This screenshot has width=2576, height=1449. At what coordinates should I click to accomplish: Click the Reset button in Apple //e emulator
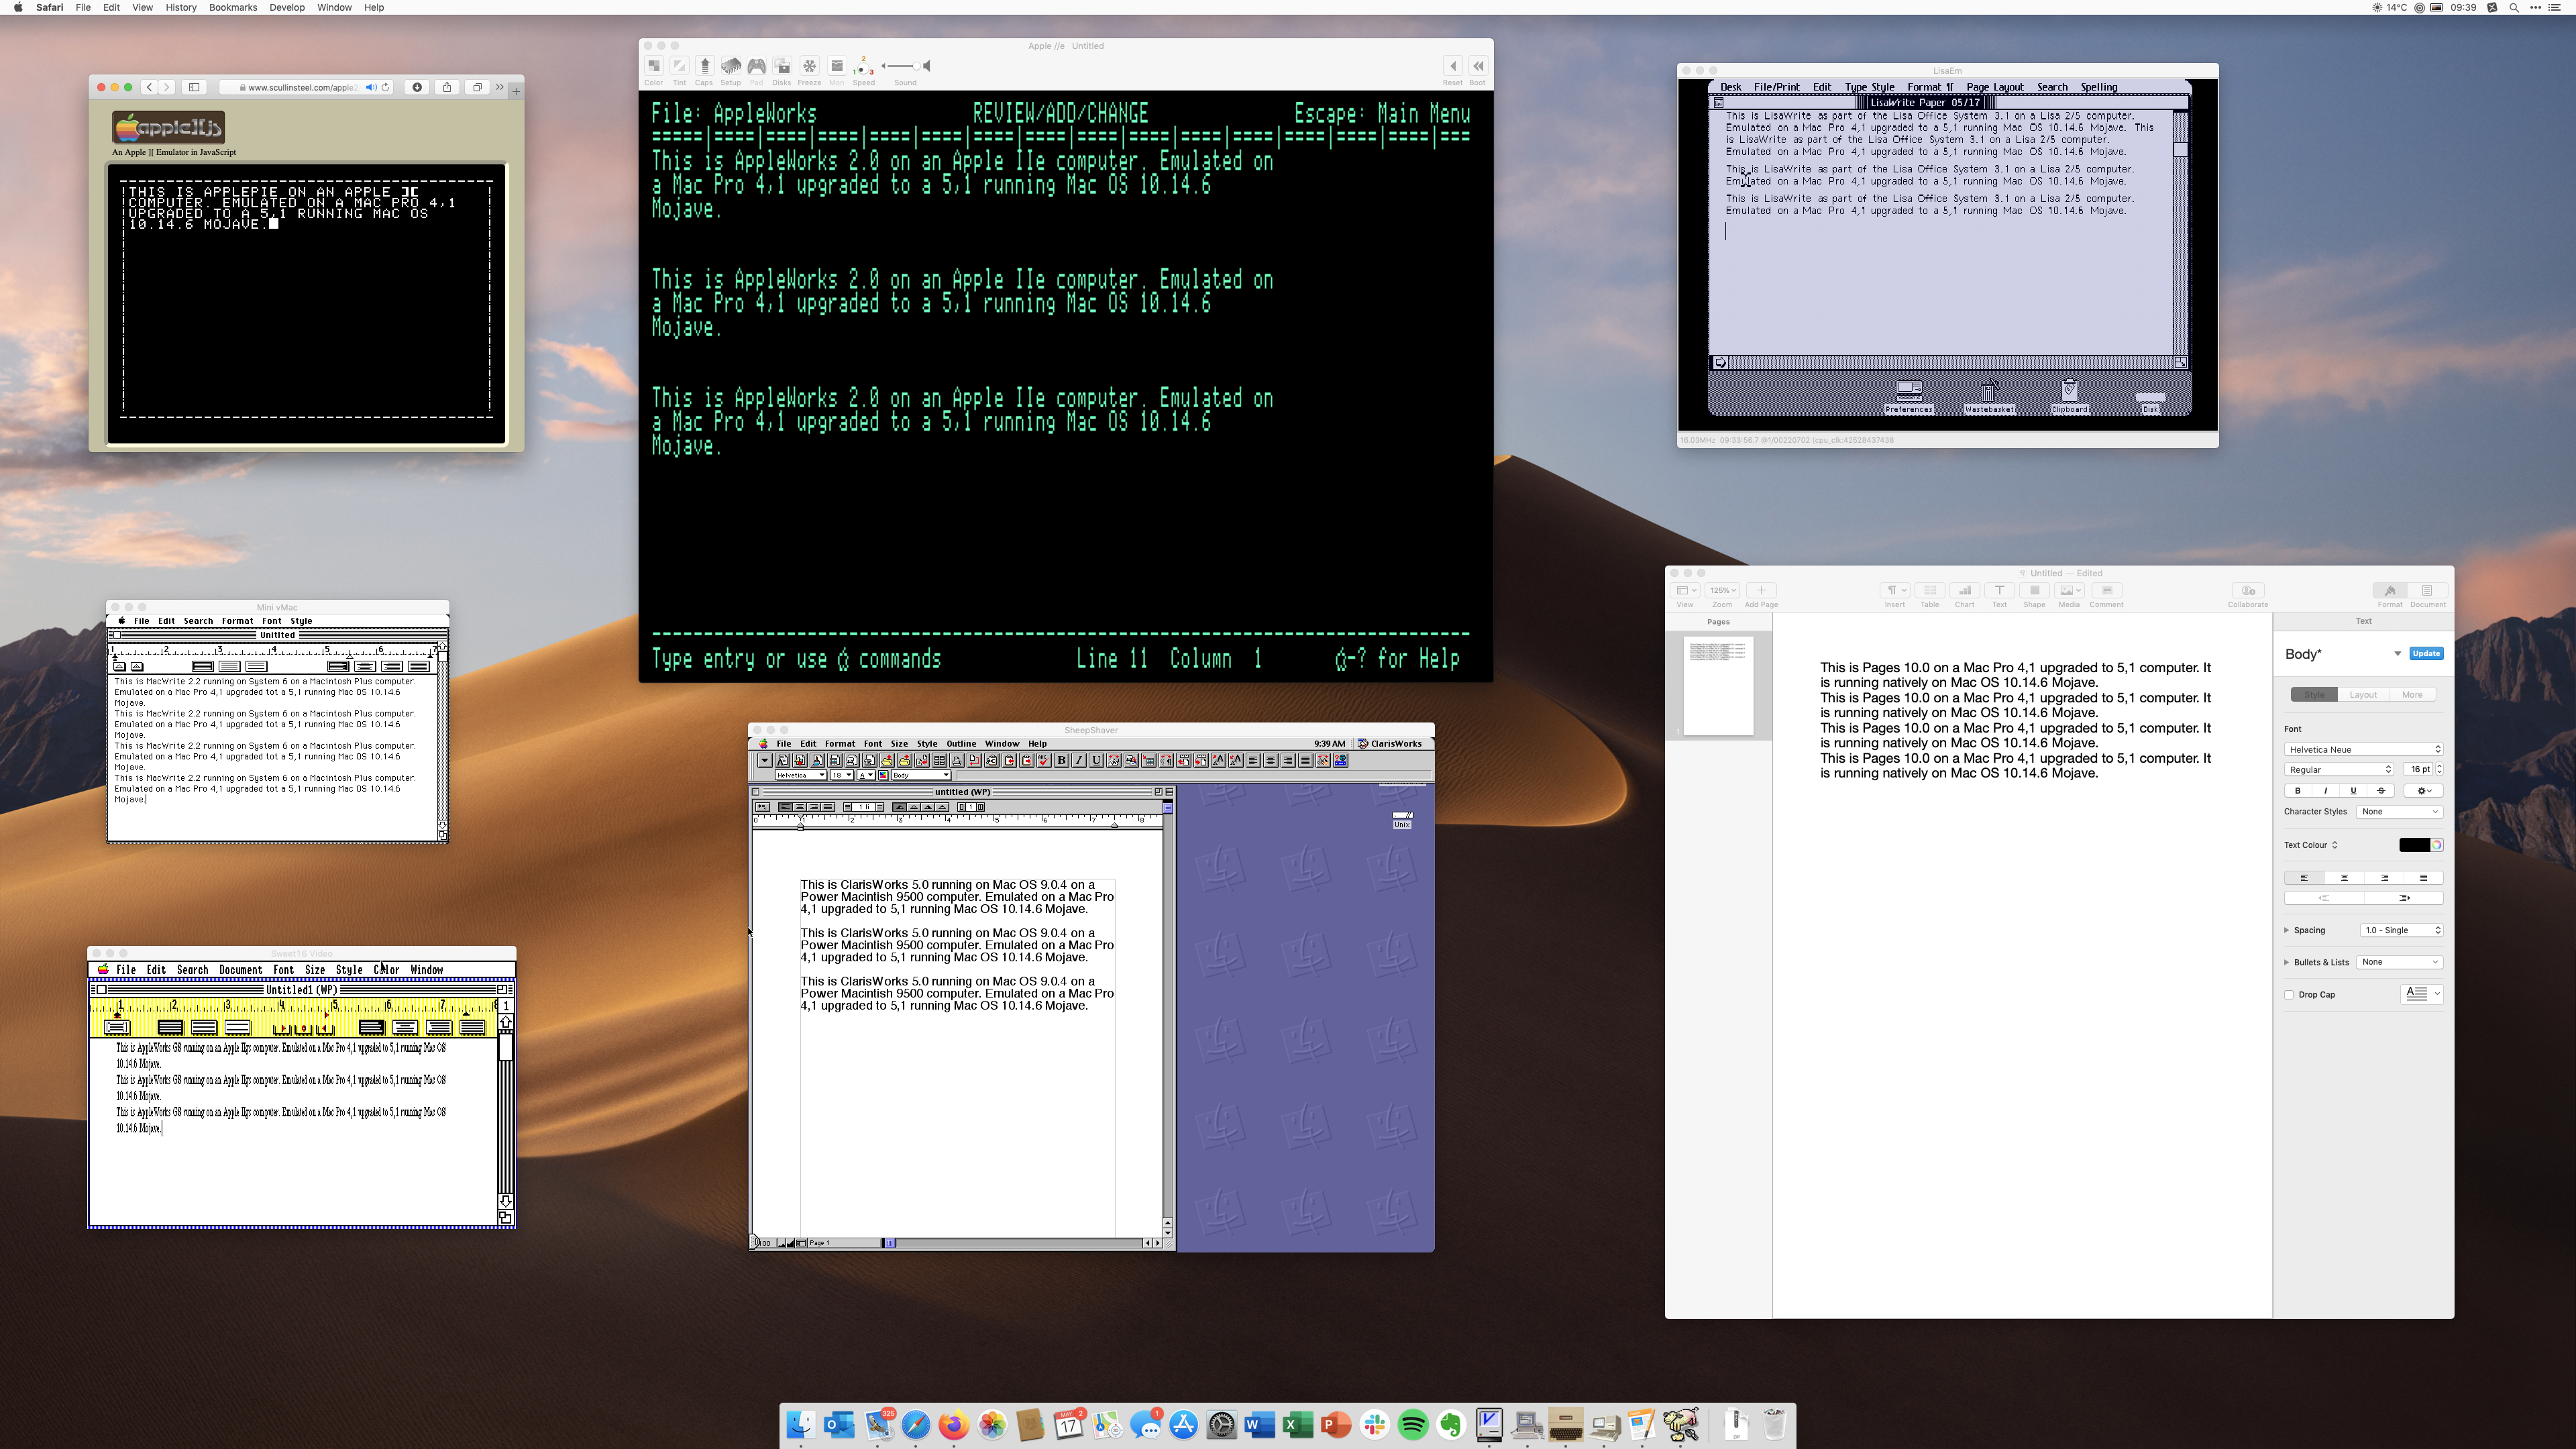(x=1452, y=66)
